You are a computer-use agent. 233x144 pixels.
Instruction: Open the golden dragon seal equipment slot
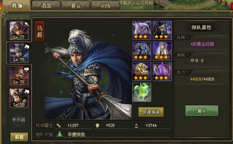(x=142, y=72)
